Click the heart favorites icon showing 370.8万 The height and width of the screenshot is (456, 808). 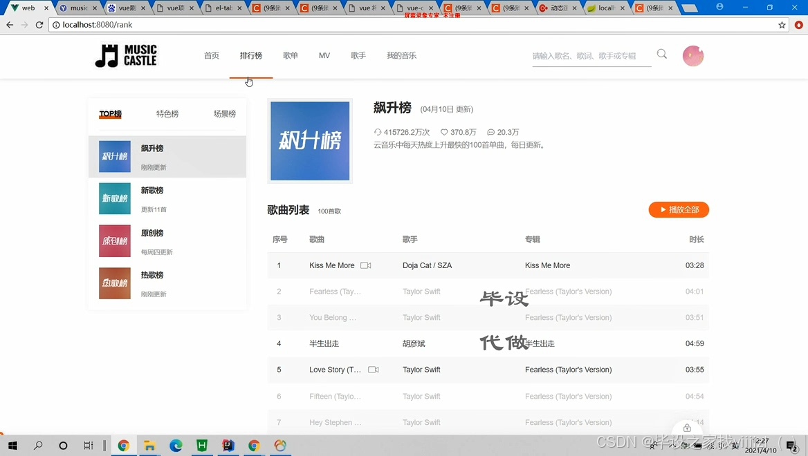[x=443, y=132]
